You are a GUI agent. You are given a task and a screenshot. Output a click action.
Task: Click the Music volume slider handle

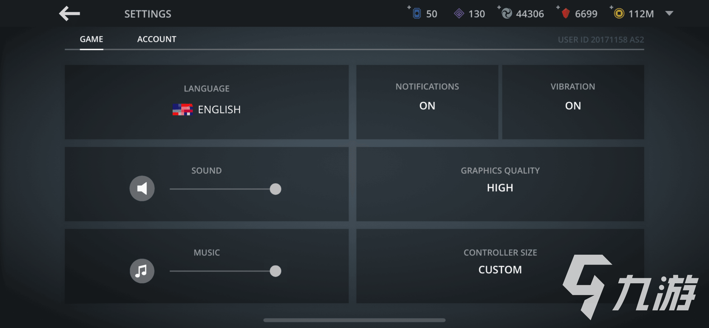(x=275, y=271)
